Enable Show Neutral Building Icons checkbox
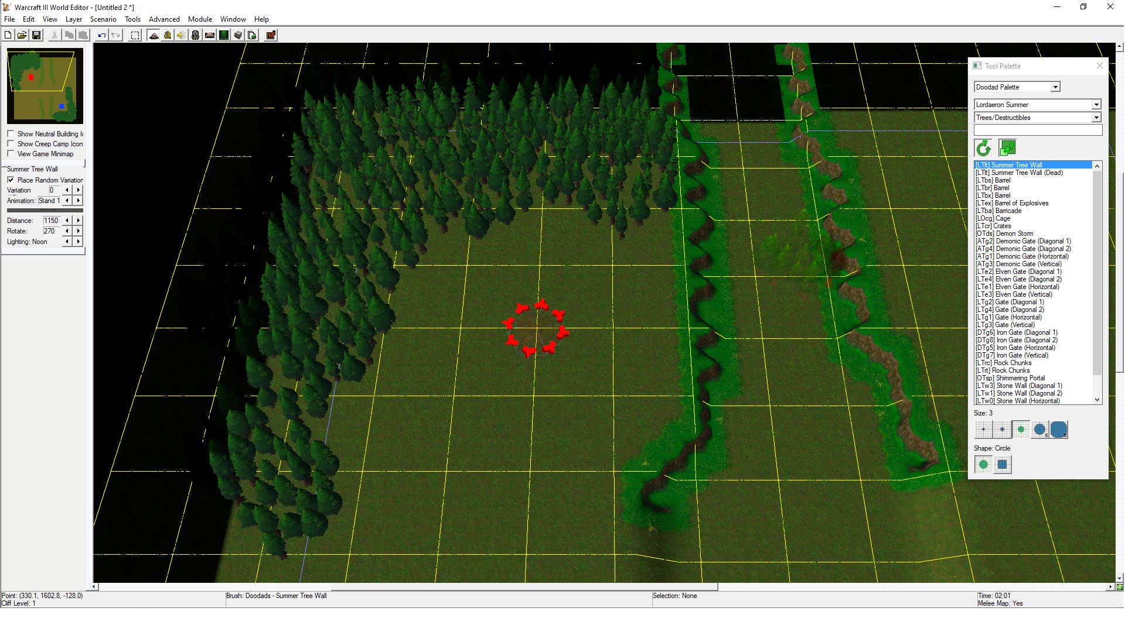This screenshot has width=1125, height=632. coord(11,134)
